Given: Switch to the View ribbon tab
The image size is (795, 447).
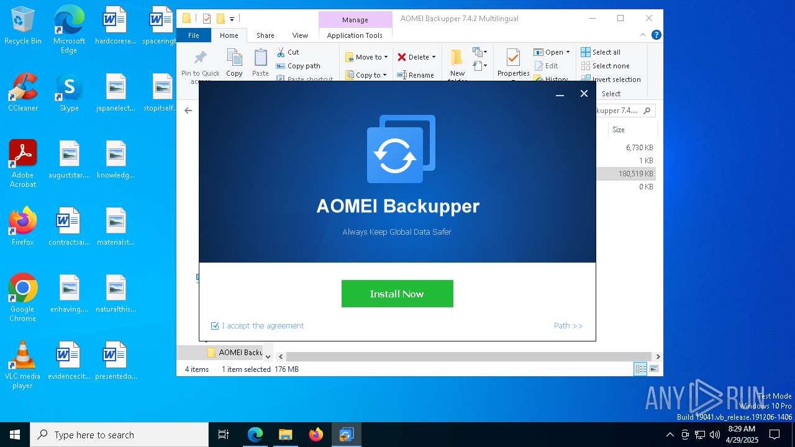Looking at the screenshot, I should [x=300, y=35].
